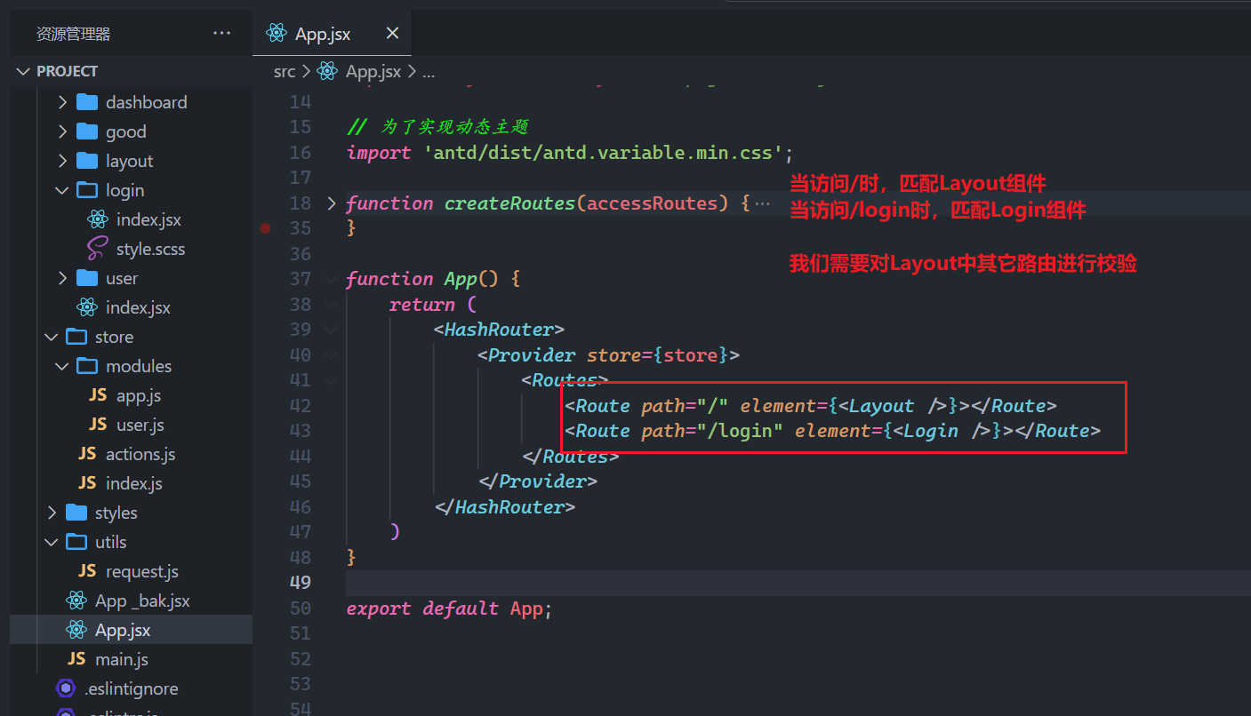The image size is (1251, 716).
Task: Click the dashboard folder icon
Action: coord(87,102)
